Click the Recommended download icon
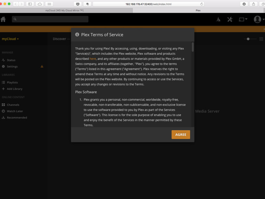This screenshot has height=199, width=265. [x=3, y=117]
